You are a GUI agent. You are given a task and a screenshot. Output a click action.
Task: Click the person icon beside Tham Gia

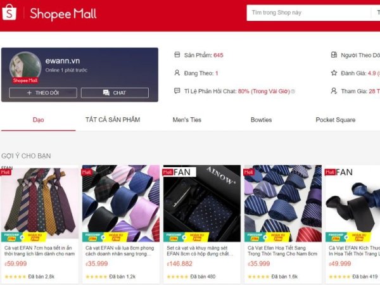pos(334,91)
